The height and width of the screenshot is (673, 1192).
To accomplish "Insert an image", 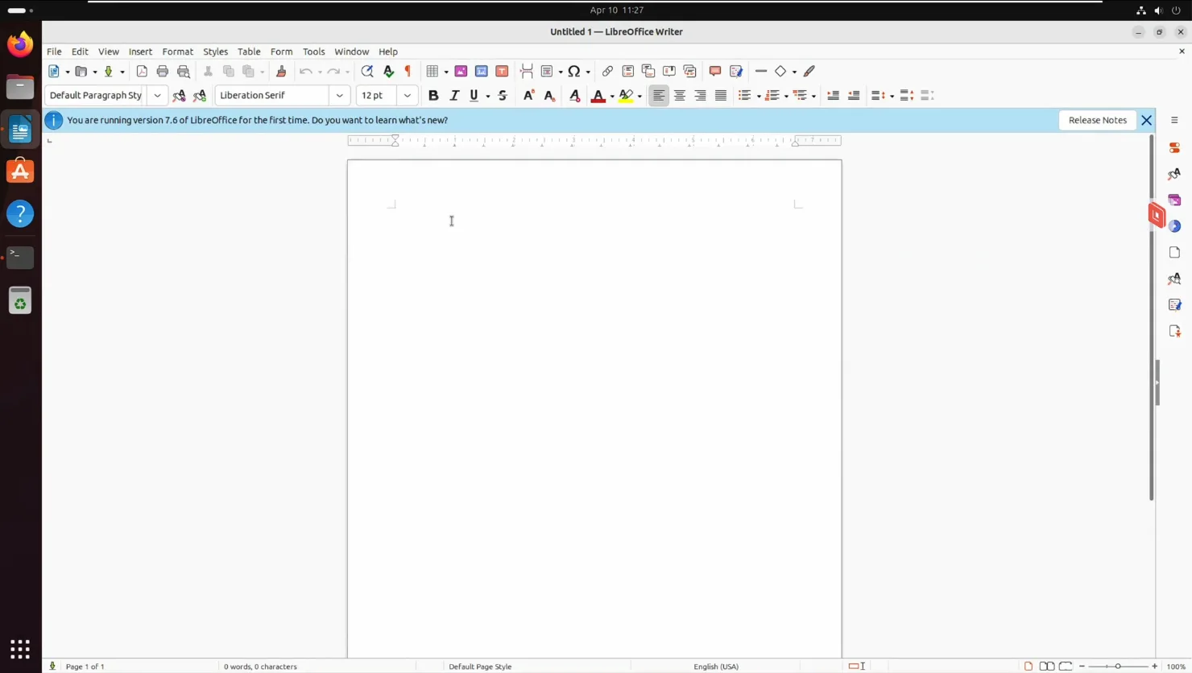I will (x=461, y=72).
